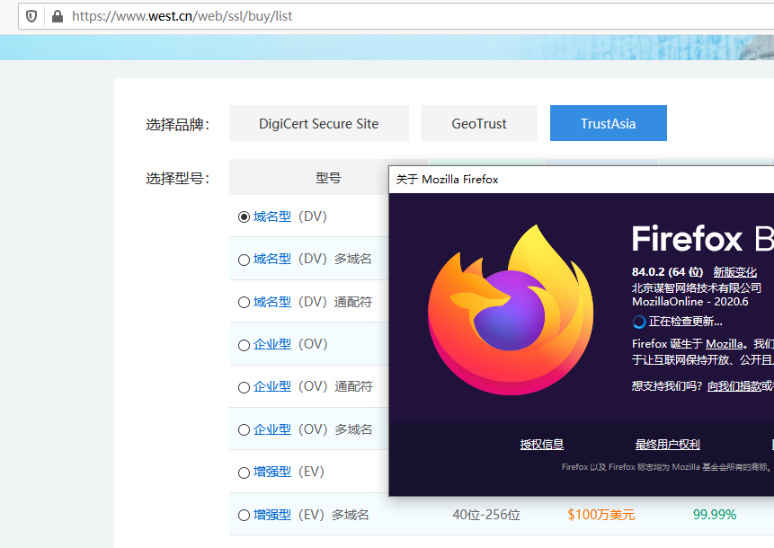Switch to the GeoTrust brand

pyautogui.click(x=479, y=124)
